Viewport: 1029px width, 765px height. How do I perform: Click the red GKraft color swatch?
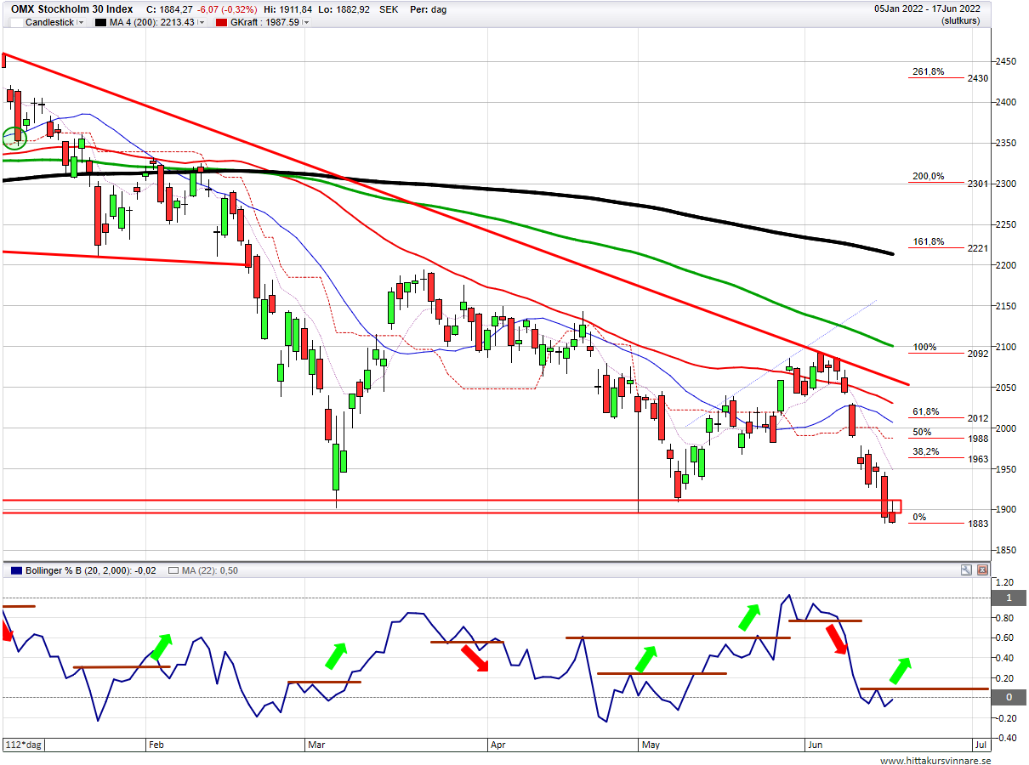(x=221, y=22)
